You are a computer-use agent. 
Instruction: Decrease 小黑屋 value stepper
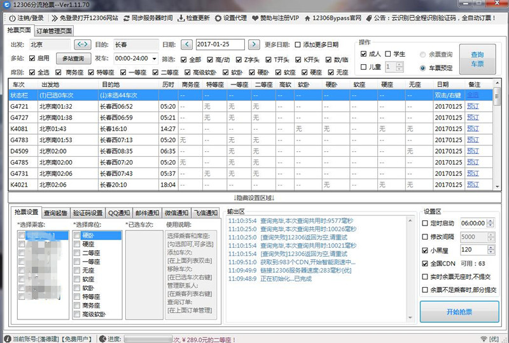tap(491, 252)
